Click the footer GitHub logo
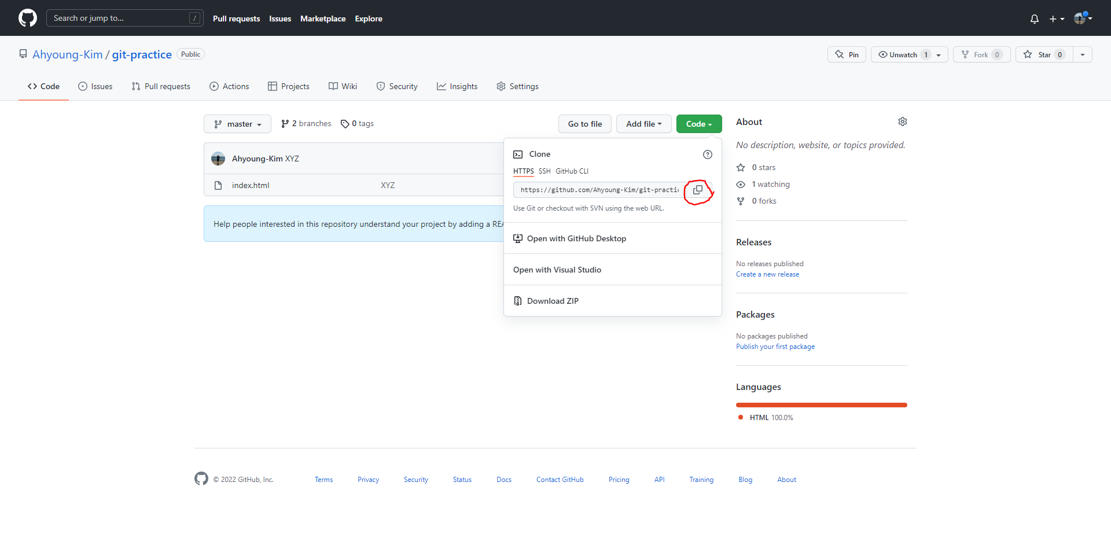This screenshot has height=541, width=1111. [201, 479]
